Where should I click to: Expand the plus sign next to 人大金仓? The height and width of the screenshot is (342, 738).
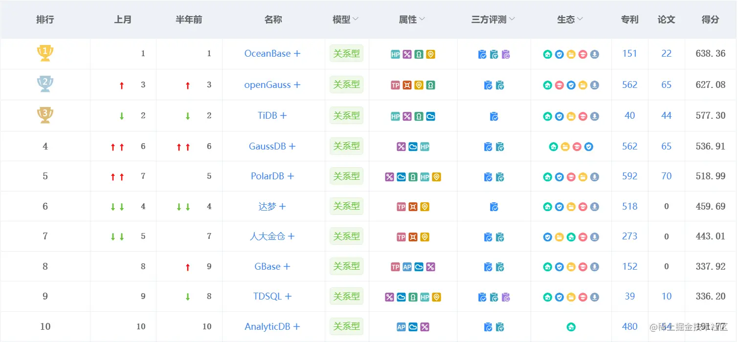coord(291,236)
